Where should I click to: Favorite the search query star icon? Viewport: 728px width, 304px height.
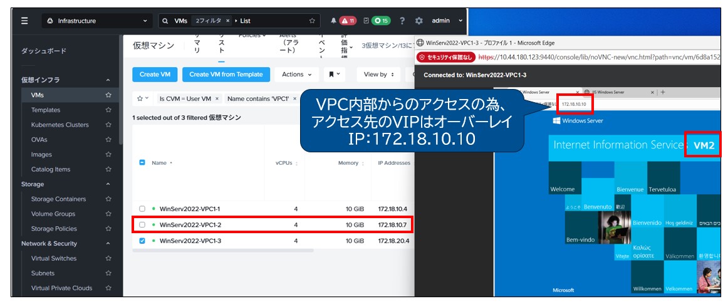312,21
